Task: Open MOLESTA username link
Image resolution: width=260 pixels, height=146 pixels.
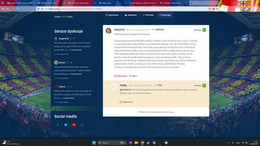Action: point(119,30)
